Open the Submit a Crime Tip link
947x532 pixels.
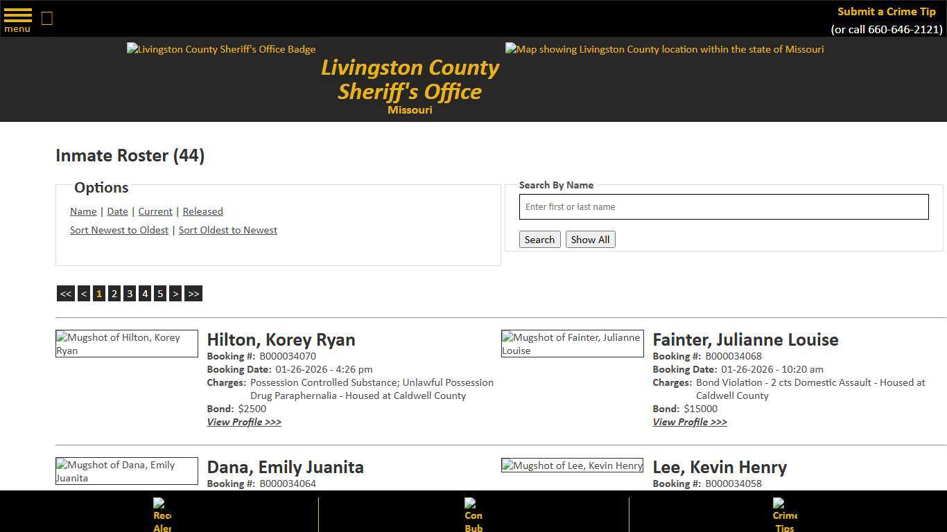(x=886, y=11)
